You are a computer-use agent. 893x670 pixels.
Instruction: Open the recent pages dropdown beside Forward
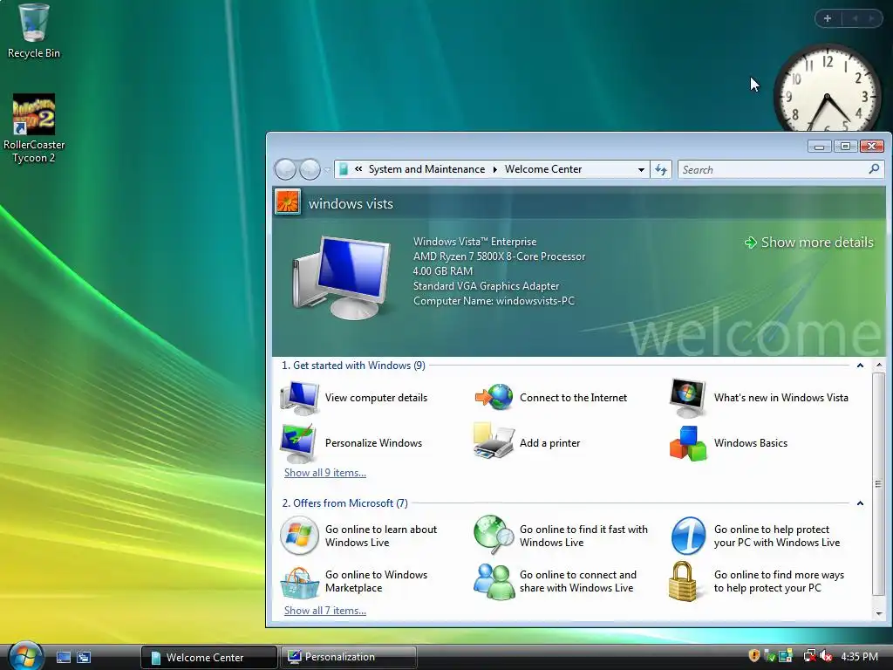click(x=327, y=170)
